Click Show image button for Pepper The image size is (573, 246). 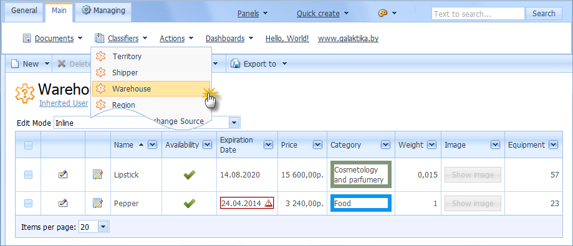pyautogui.click(x=473, y=203)
